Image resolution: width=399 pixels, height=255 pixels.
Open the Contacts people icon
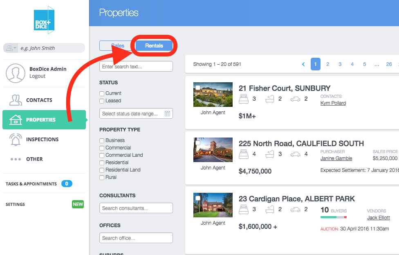click(x=16, y=100)
